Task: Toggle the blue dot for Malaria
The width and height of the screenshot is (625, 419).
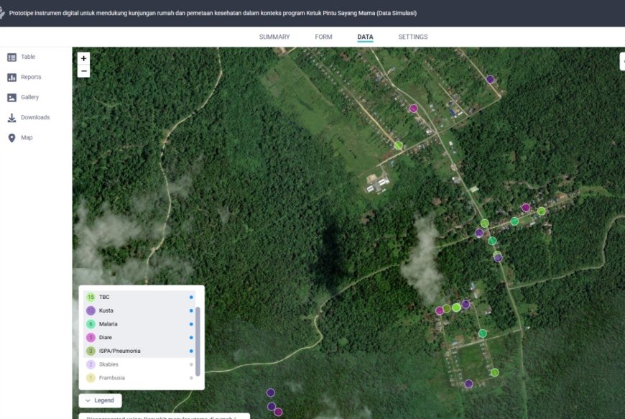Action: click(x=191, y=324)
